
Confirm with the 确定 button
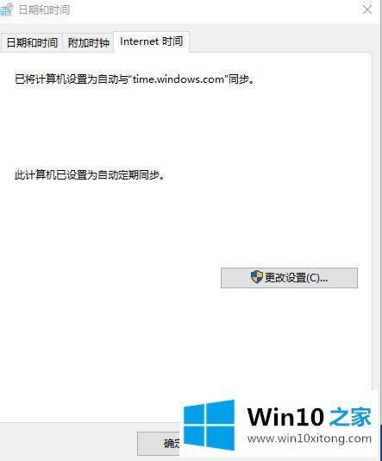click(x=159, y=444)
